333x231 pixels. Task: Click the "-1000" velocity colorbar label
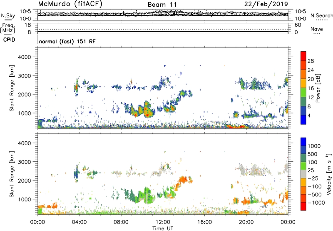click(316, 203)
